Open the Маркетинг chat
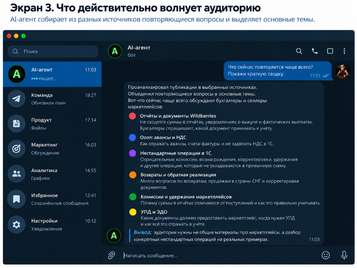Image resolution: width=357 pixels, height=268 pixels. click(x=52, y=149)
